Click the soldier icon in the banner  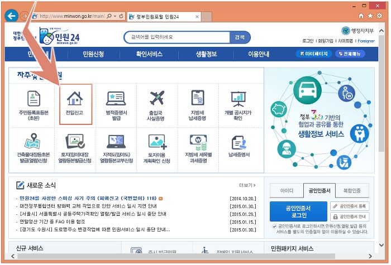click(287, 149)
